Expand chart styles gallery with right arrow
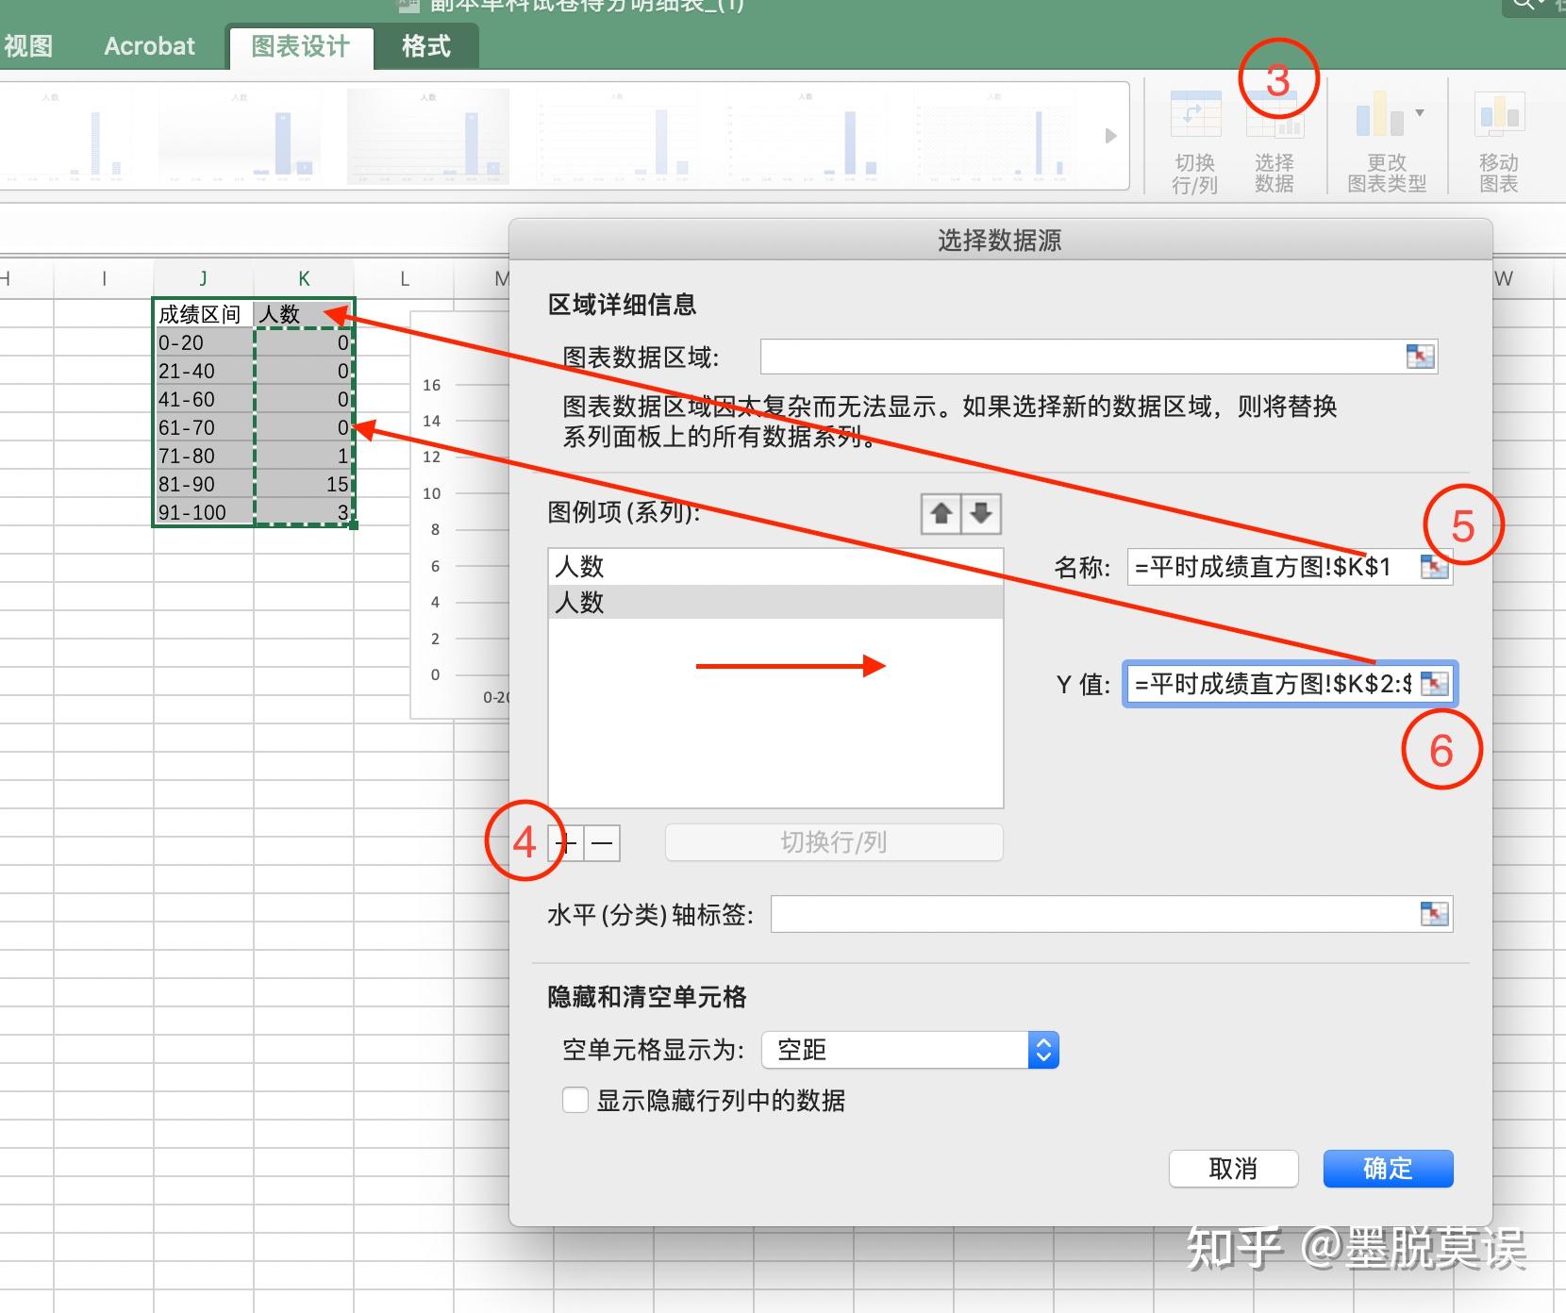The height and width of the screenshot is (1313, 1566). [x=1111, y=136]
